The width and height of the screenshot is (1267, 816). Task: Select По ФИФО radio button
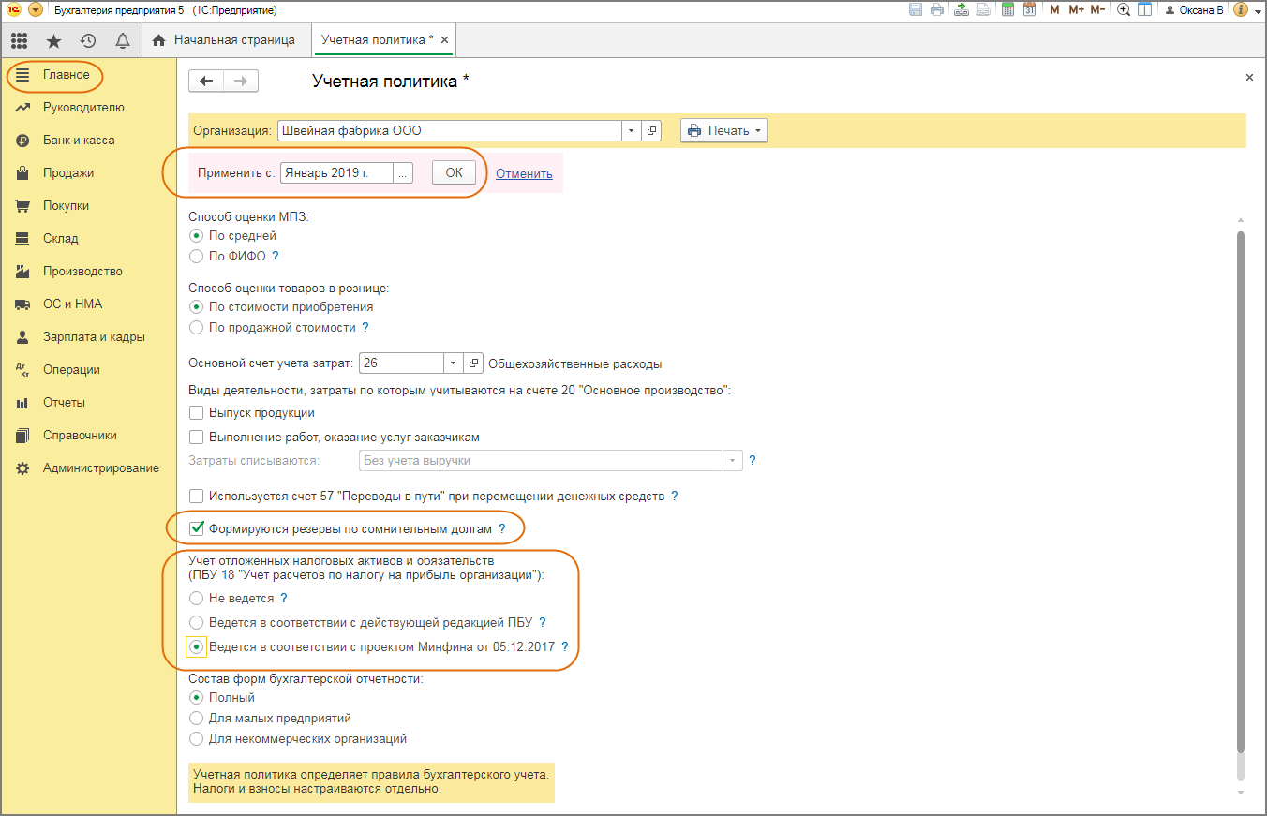[196, 256]
